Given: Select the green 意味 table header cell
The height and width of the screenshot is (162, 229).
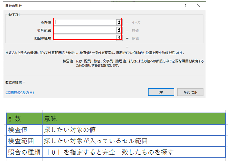Looking at the screenshot, I should click(134, 119).
